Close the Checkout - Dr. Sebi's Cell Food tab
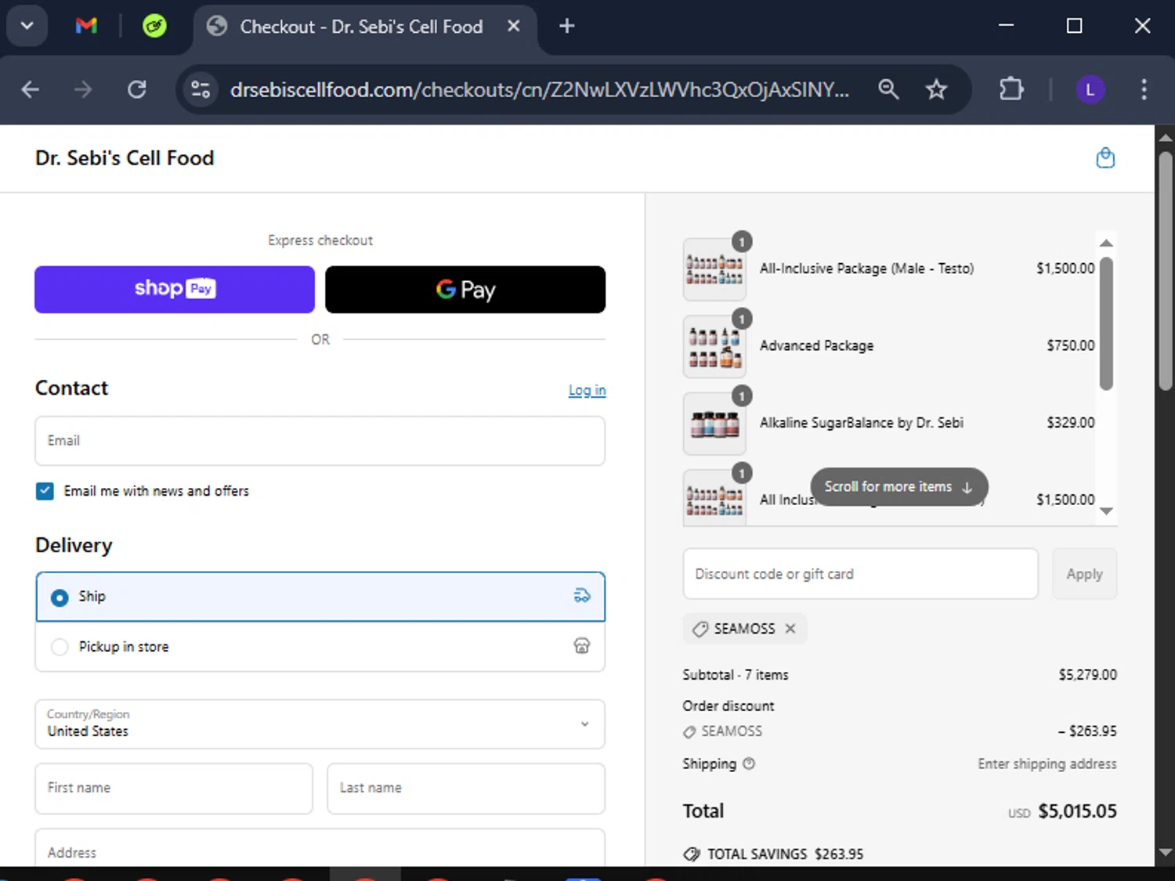This screenshot has height=881, width=1175. [513, 26]
